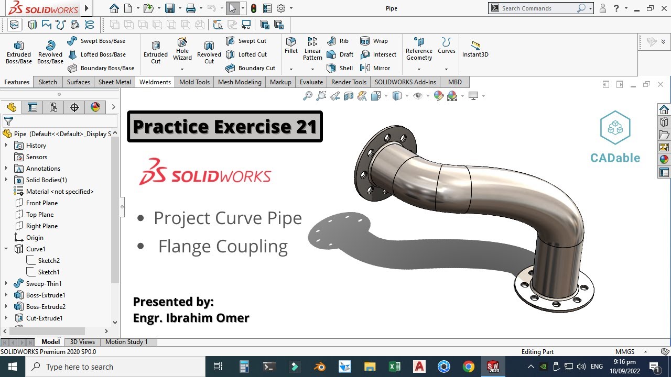671x377 pixels.
Task: Switch to the Sheet Metal tab
Action: coord(115,82)
